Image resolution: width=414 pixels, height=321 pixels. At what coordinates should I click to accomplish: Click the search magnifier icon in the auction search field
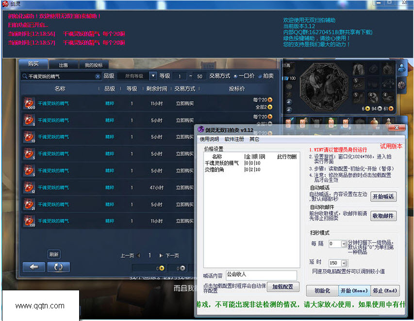[25, 76]
